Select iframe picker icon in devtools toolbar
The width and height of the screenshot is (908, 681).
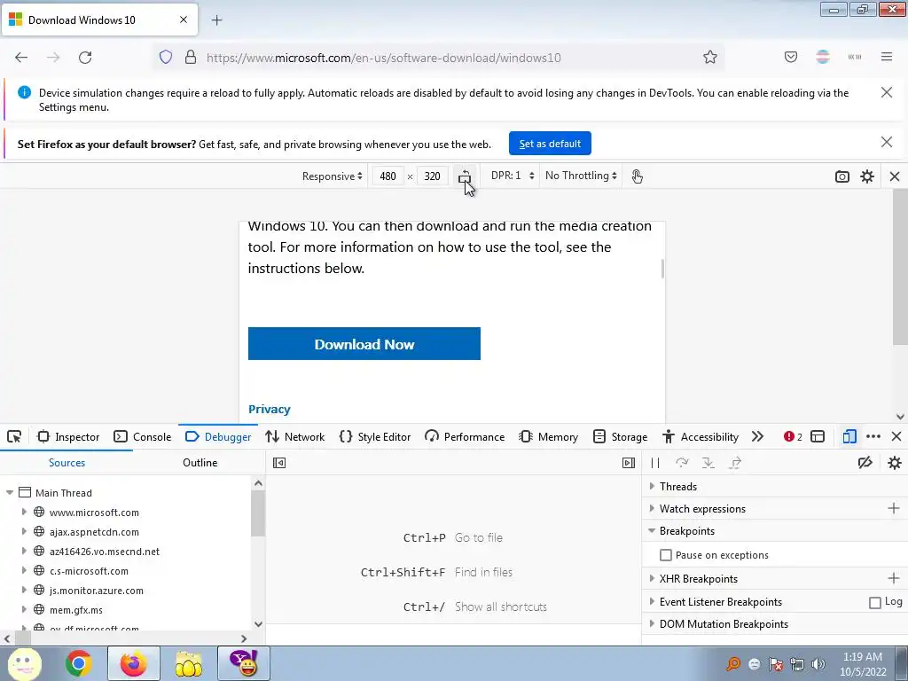(x=818, y=436)
